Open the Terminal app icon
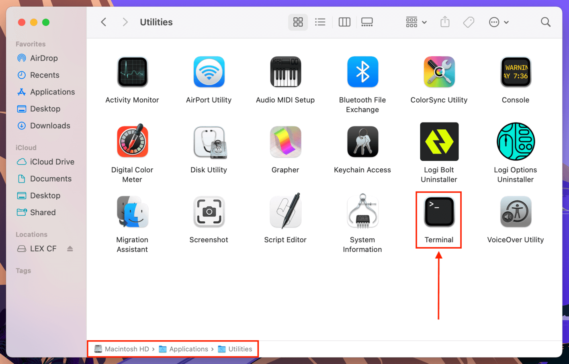Image resolution: width=569 pixels, height=364 pixels. pyautogui.click(x=439, y=212)
